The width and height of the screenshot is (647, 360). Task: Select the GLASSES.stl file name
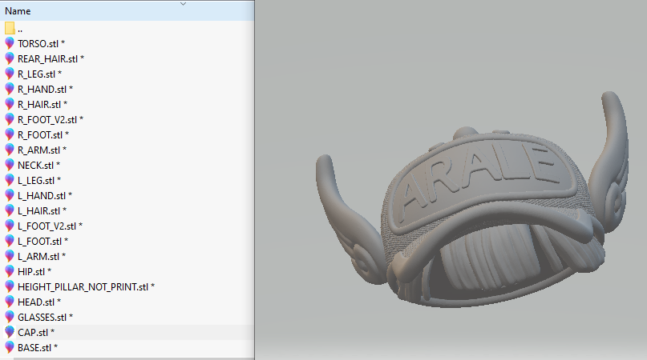(46, 318)
